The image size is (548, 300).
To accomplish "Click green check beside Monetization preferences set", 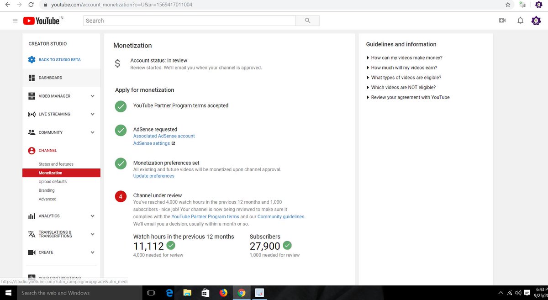I will pos(121,163).
